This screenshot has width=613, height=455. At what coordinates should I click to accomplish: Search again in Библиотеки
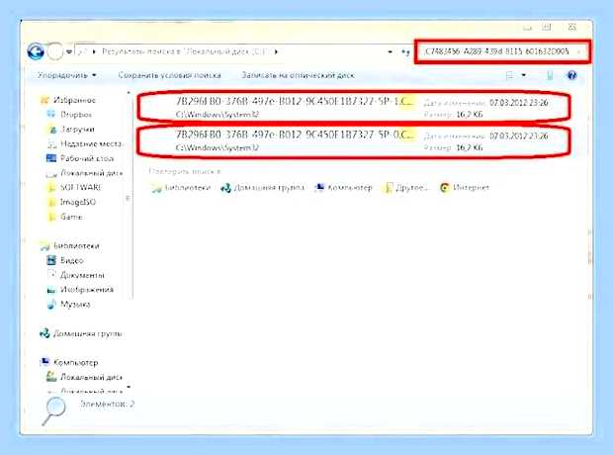tap(181, 188)
